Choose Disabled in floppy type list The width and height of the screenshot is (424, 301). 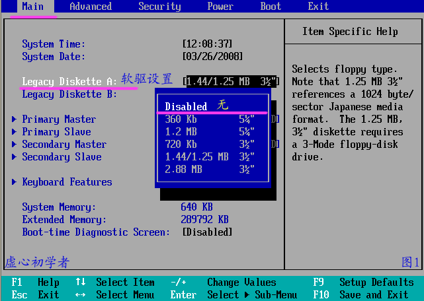186,106
